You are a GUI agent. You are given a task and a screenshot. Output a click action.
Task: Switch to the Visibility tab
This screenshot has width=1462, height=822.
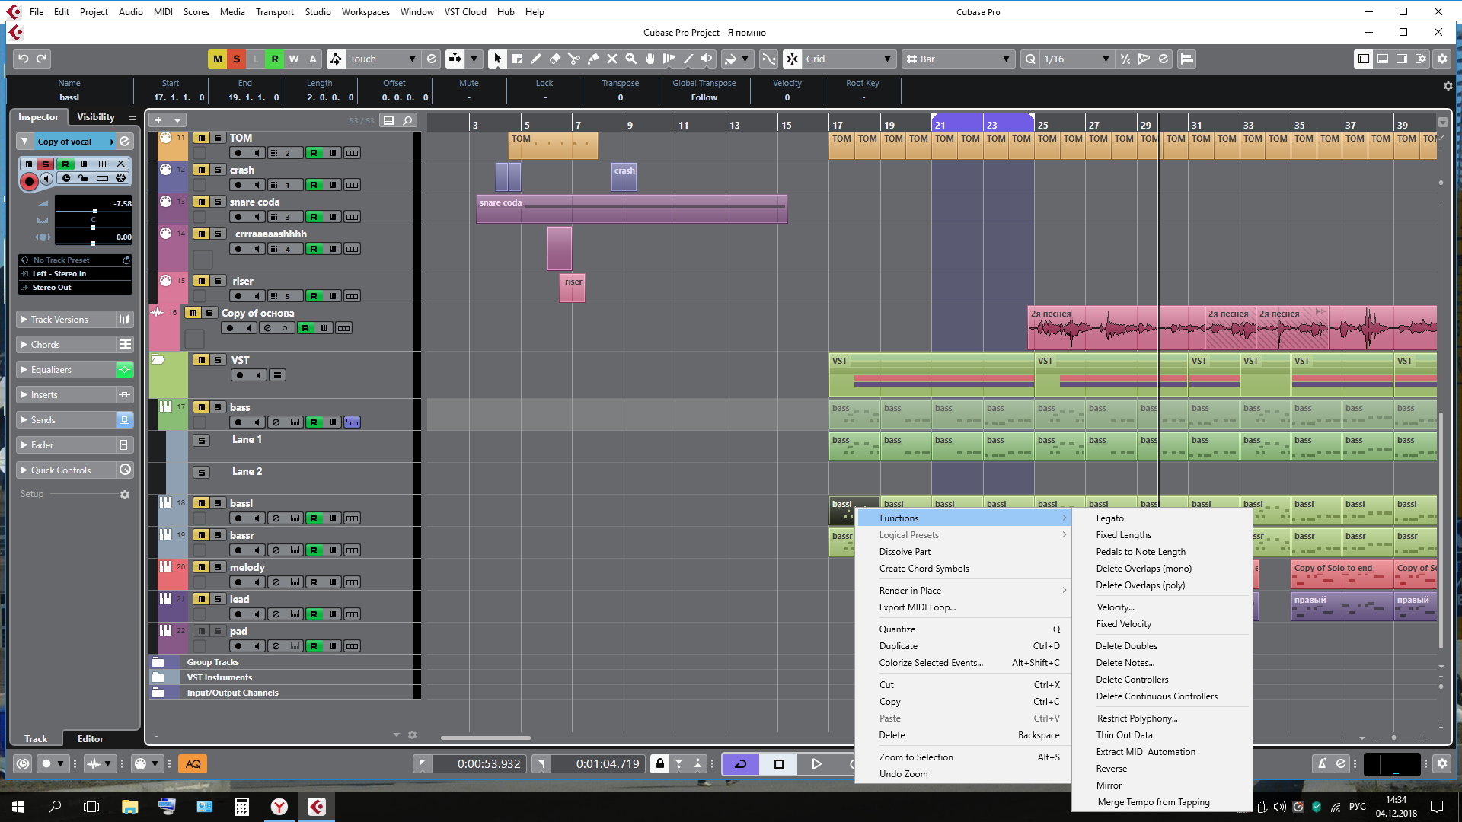point(96,117)
